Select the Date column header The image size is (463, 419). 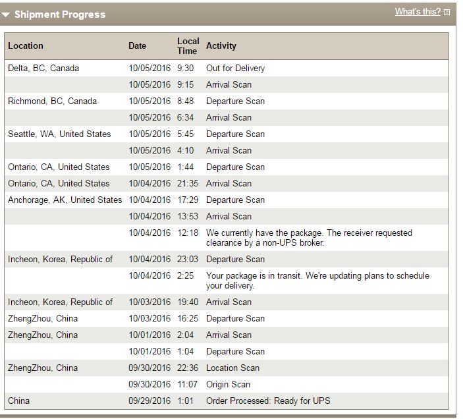click(x=137, y=45)
